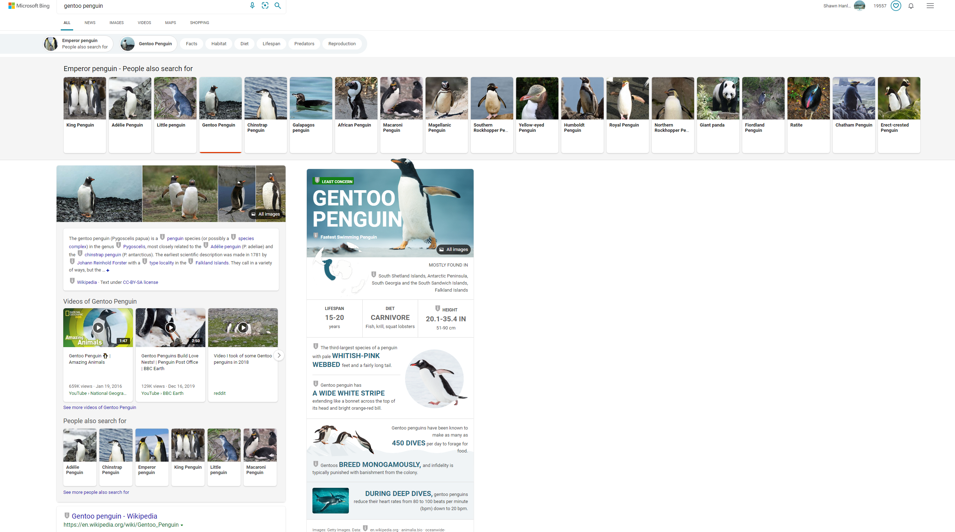This screenshot has width=955, height=532.
Task: Open Rewards with the heart icon
Action: 896,6
